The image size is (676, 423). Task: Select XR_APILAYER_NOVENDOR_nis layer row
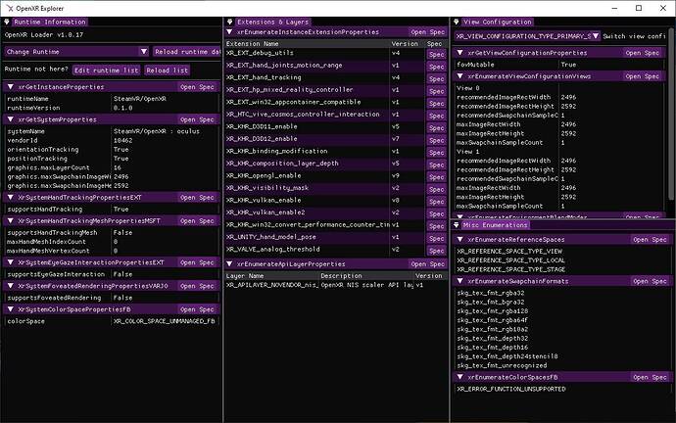[x=336, y=285]
